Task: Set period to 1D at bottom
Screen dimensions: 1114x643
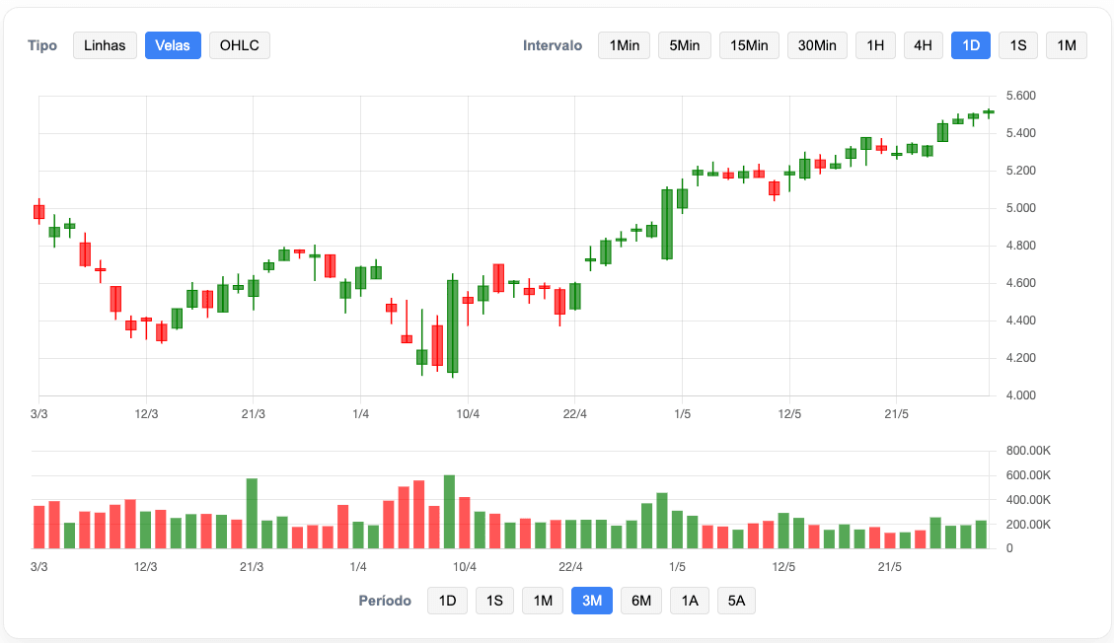Action: 447,601
